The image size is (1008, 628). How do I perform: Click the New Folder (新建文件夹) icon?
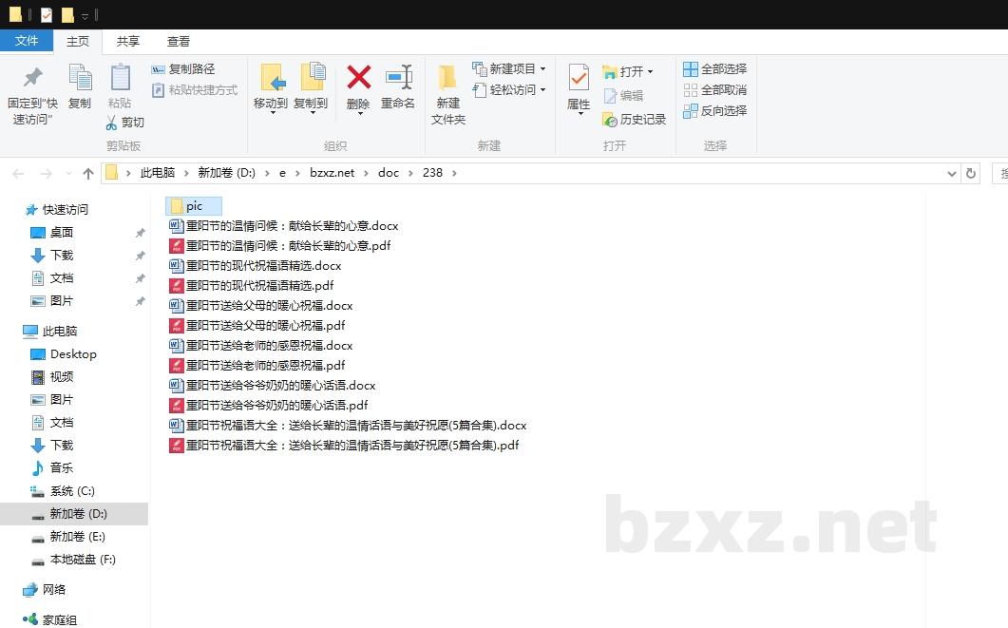(447, 78)
